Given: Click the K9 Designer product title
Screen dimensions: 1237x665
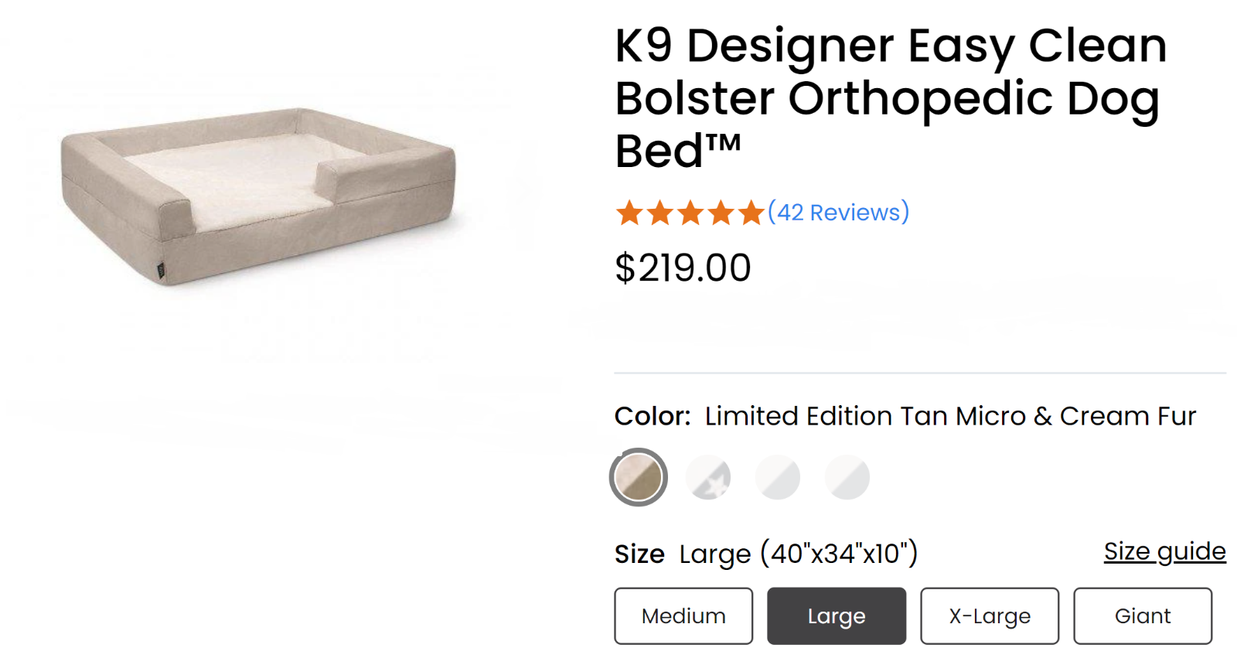Looking at the screenshot, I should pyautogui.click(x=889, y=97).
